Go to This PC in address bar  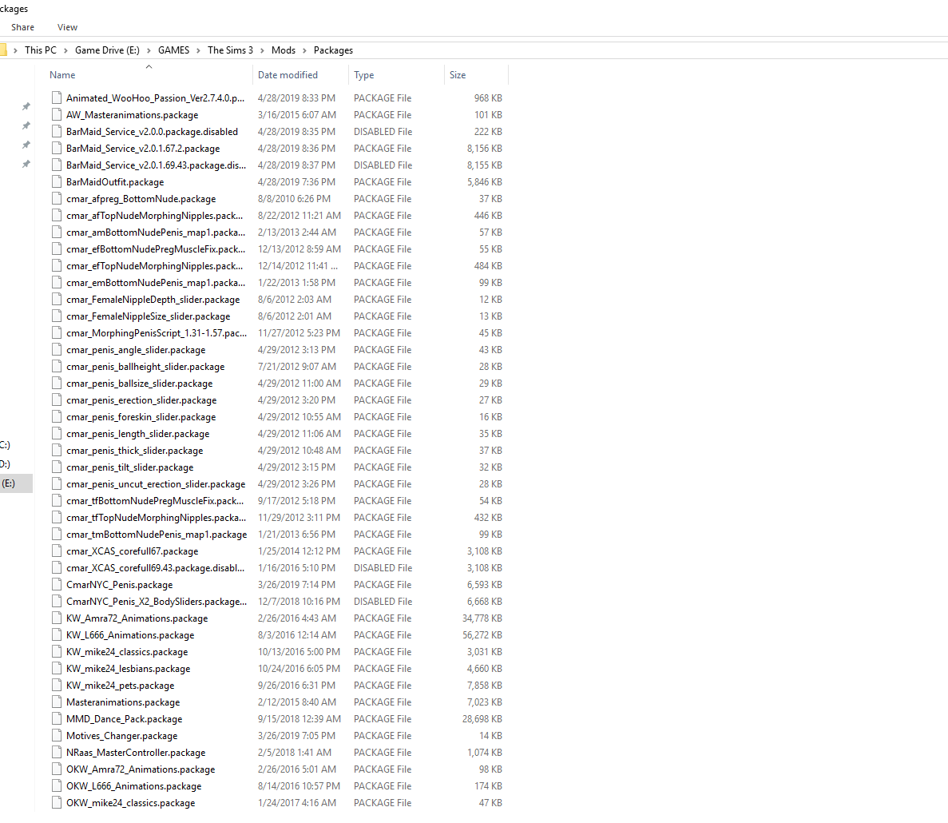pyautogui.click(x=41, y=50)
